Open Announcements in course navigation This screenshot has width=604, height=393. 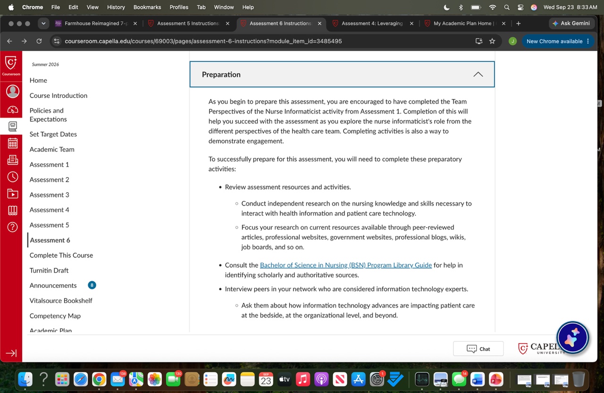pyautogui.click(x=53, y=285)
